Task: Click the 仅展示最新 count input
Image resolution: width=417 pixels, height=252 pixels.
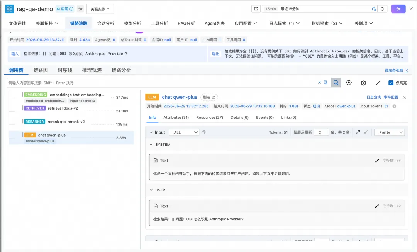Action: (x=321, y=132)
